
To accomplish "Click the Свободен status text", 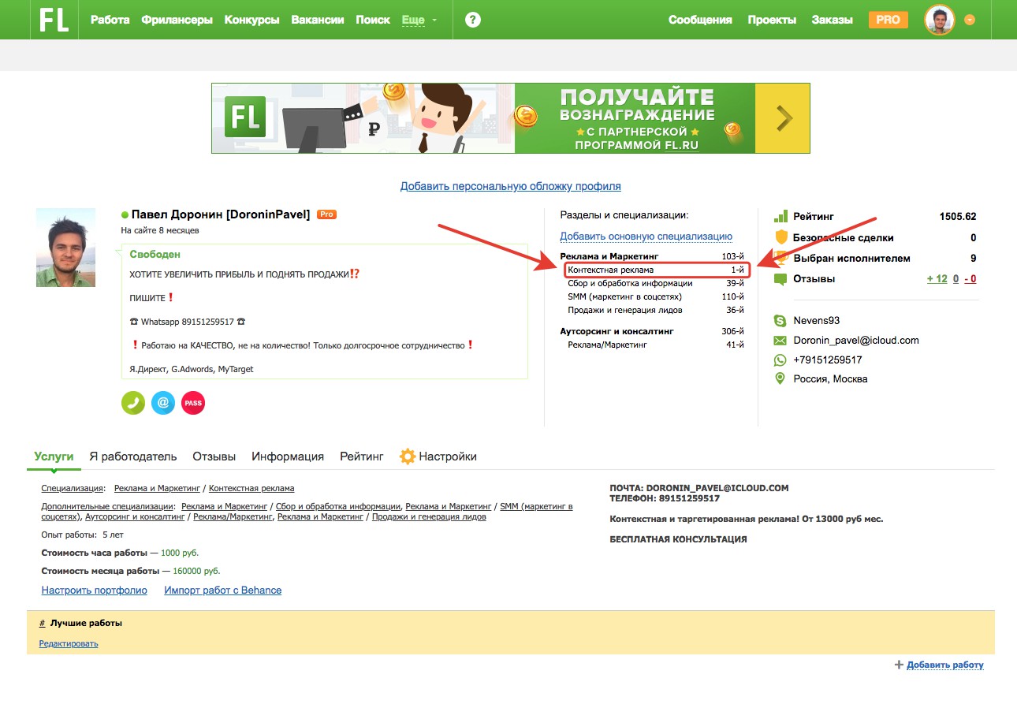I will point(155,255).
